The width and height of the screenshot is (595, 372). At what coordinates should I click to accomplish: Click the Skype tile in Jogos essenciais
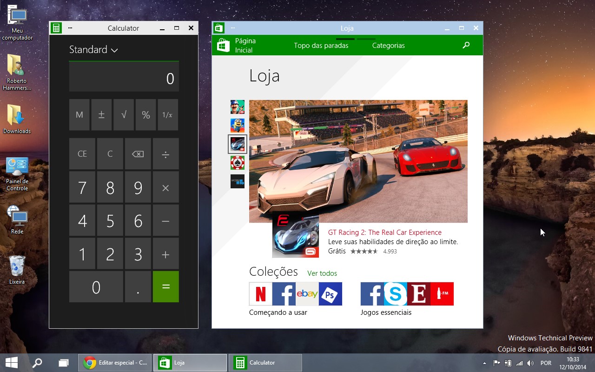(x=396, y=294)
